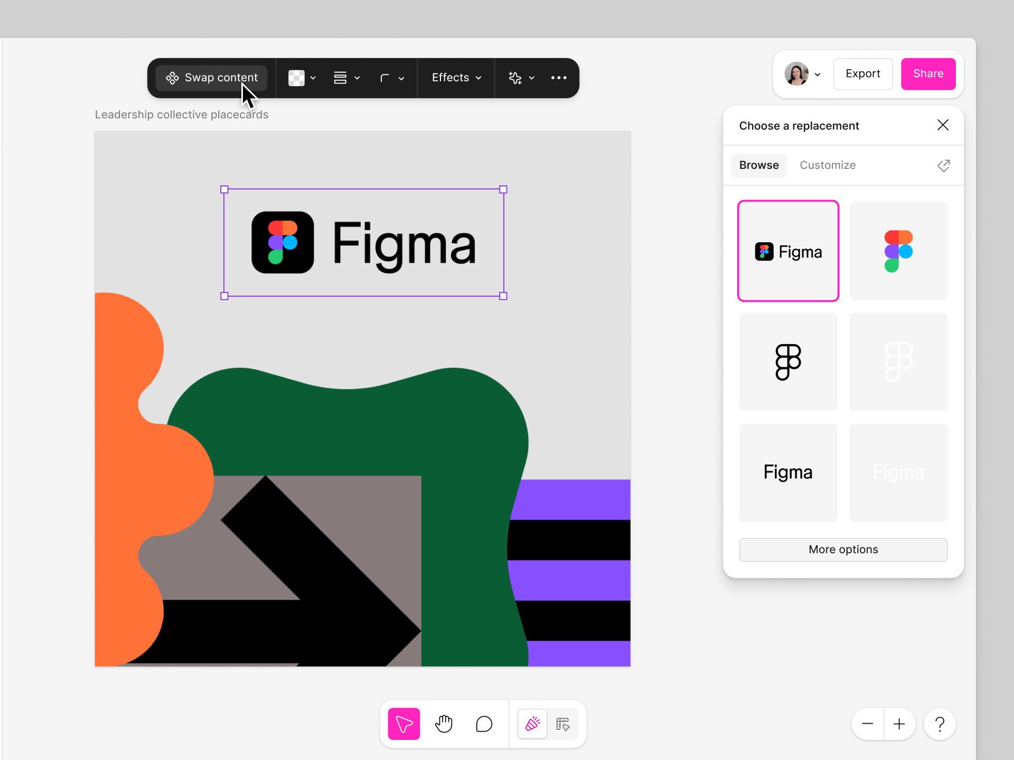
Task: Select the Move cursor tool
Action: point(403,724)
